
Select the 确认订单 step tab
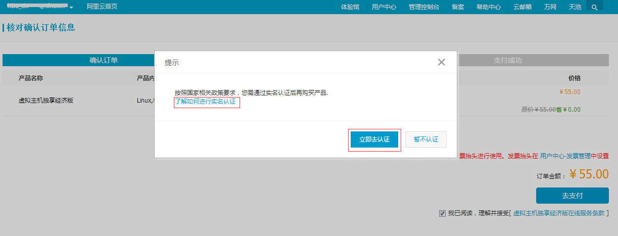pyautogui.click(x=104, y=60)
